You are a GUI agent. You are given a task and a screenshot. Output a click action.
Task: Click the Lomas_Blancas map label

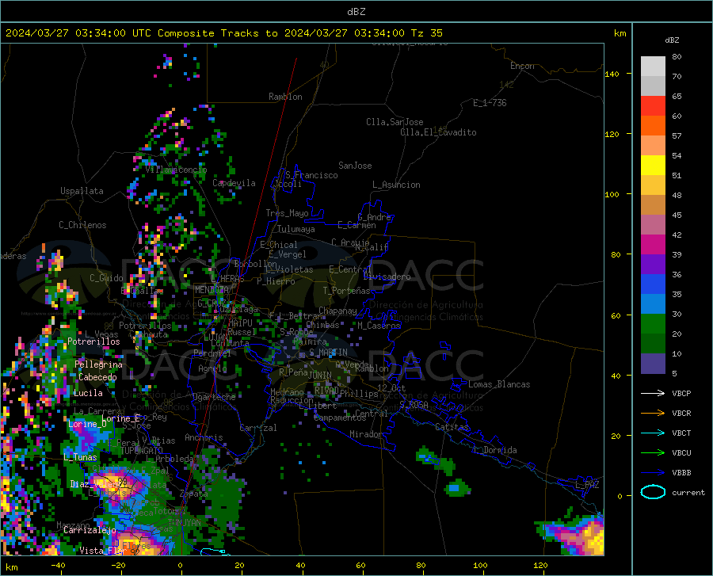pos(499,384)
